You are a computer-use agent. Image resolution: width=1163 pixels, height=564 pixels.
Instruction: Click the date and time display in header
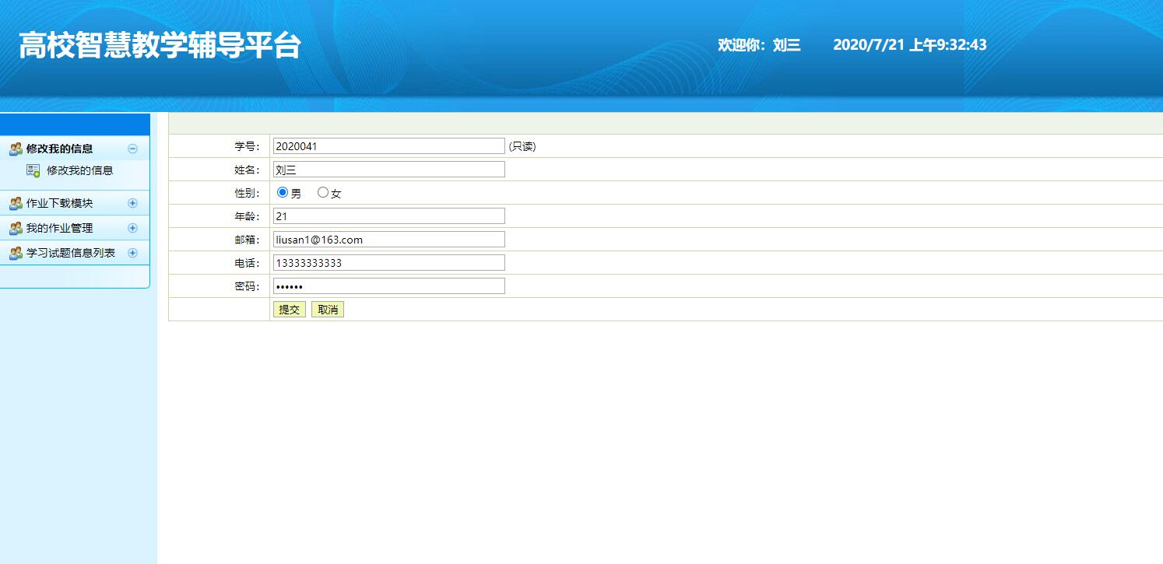(910, 45)
